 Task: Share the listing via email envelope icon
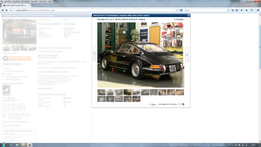pos(180,104)
